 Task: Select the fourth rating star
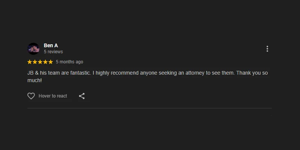point(45,62)
